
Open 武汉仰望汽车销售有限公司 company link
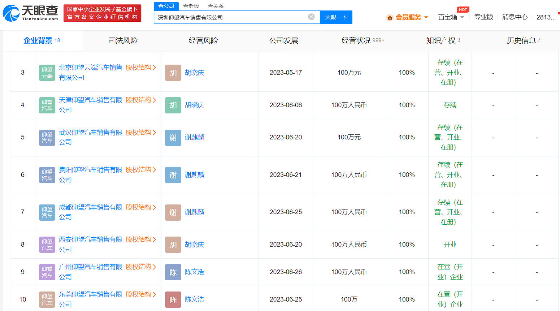point(91,137)
